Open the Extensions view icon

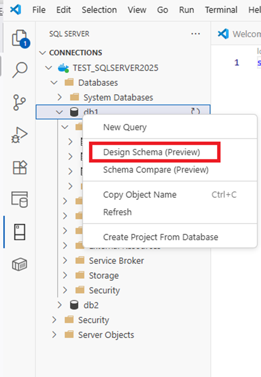pyautogui.click(x=20, y=167)
